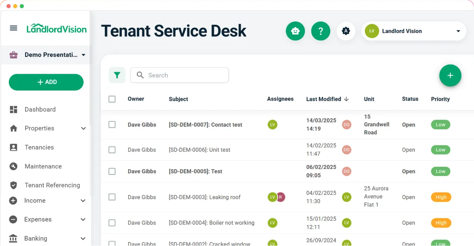Select the Maintenance icon in the sidebar
The width and height of the screenshot is (474, 246).
click(x=13, y=166)
